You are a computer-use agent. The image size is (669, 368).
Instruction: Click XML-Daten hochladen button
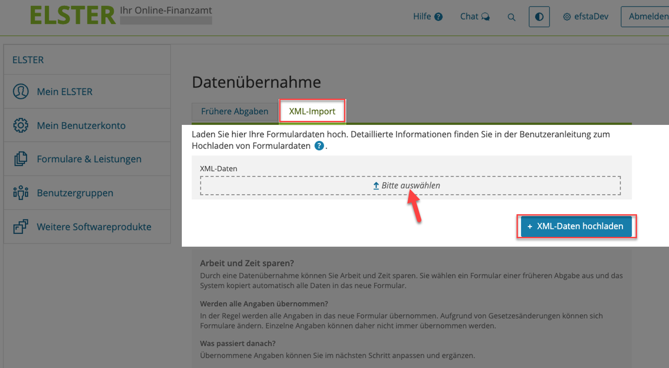(576, 227)
